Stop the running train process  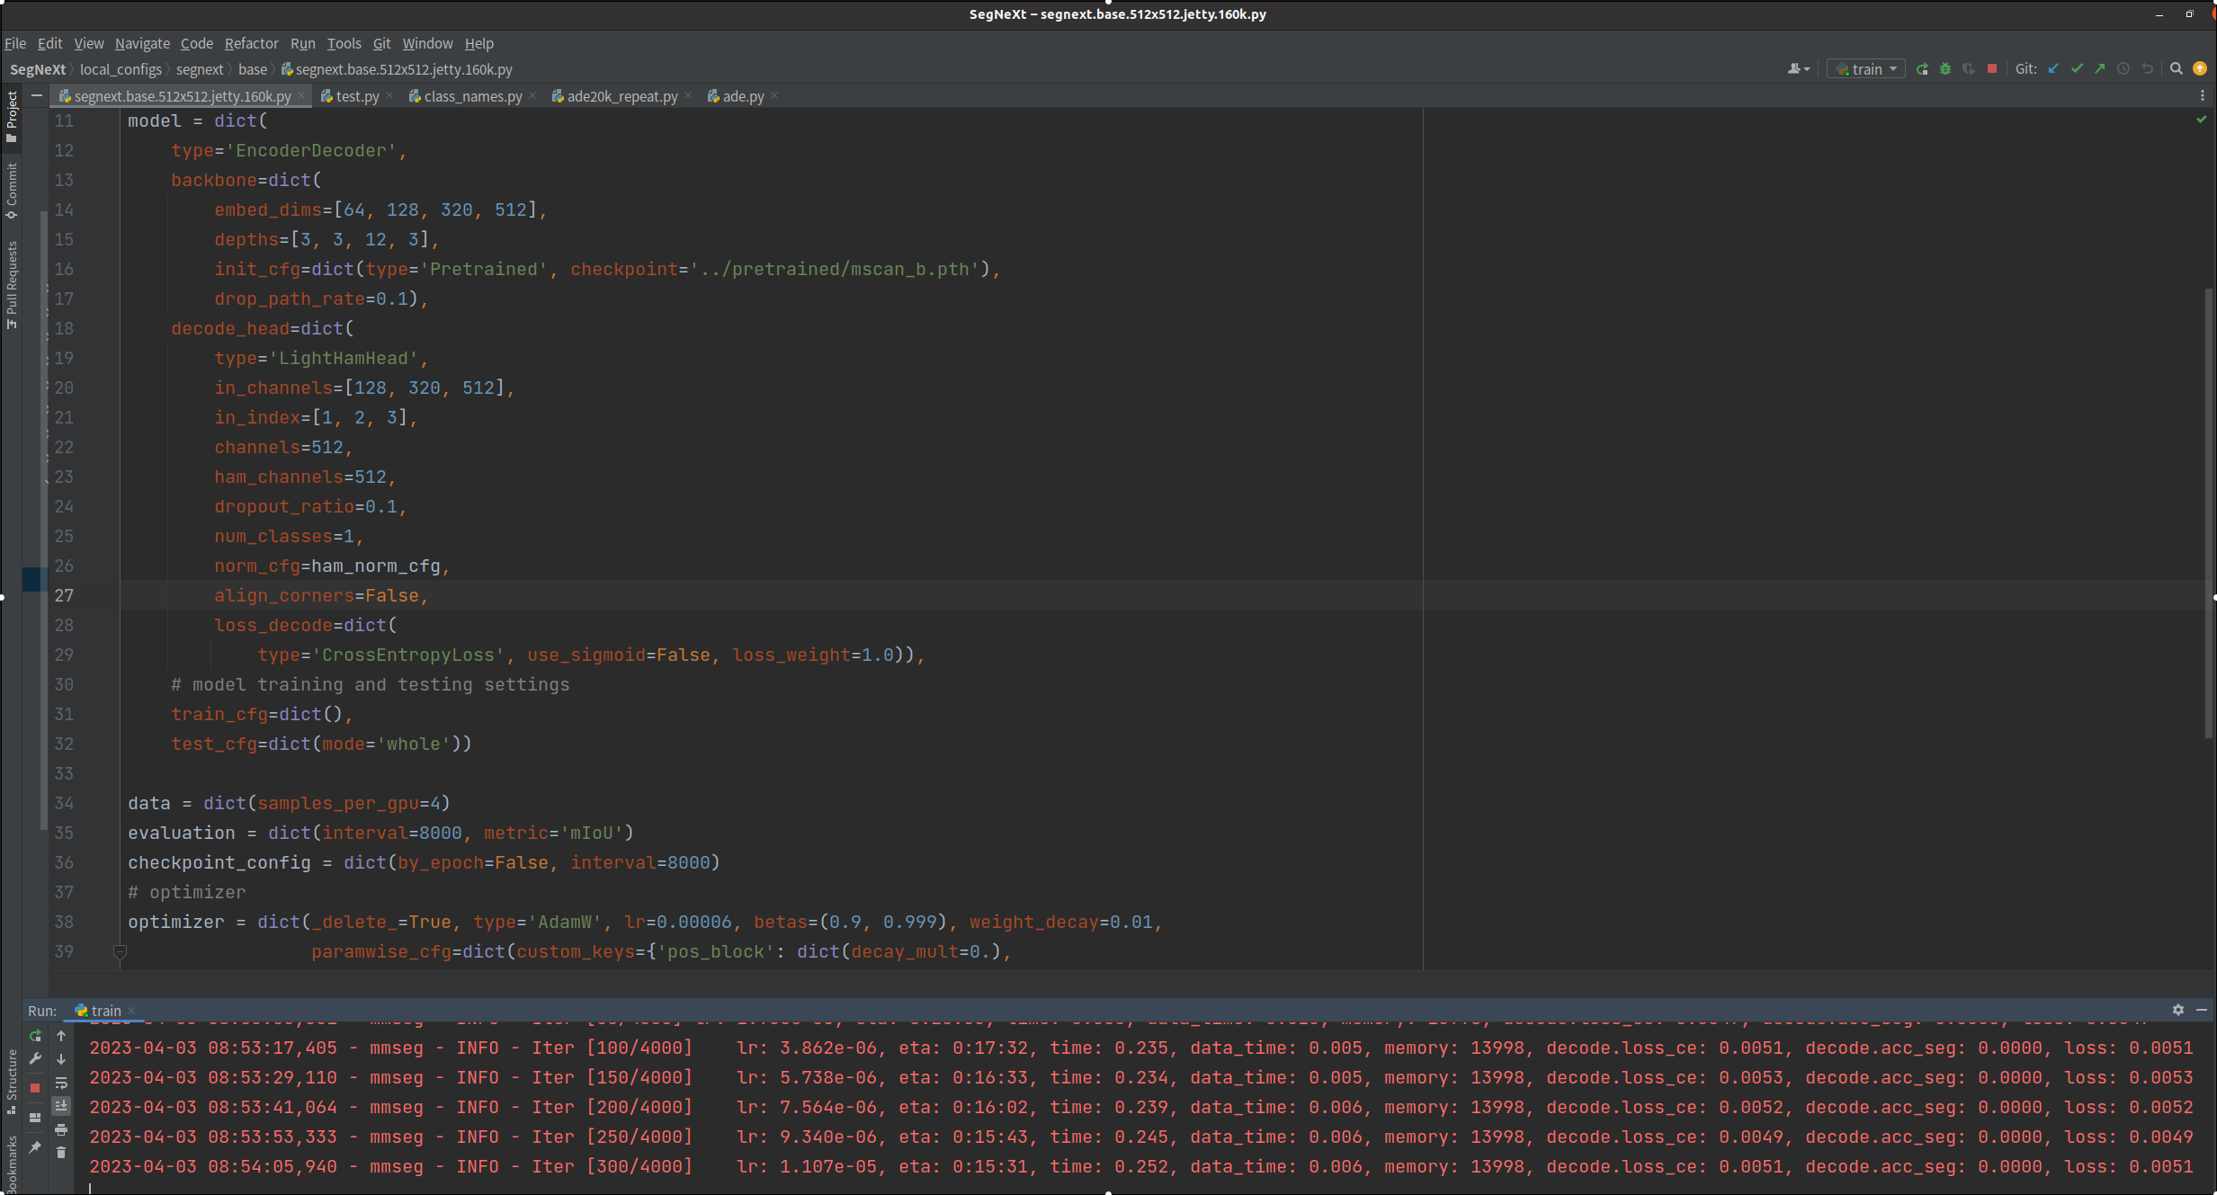(1993, 68)
